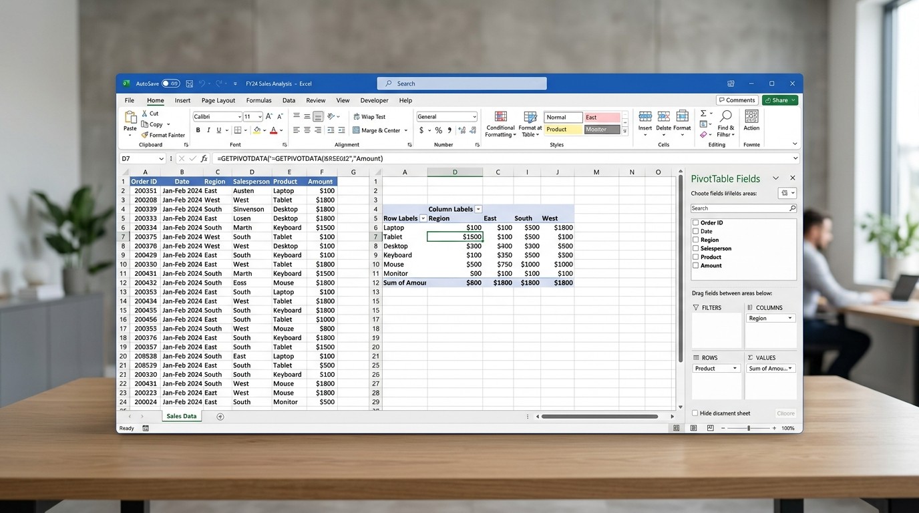Click the Merge & Center button
Screen dimensions: 919x513
coord(379,130)
